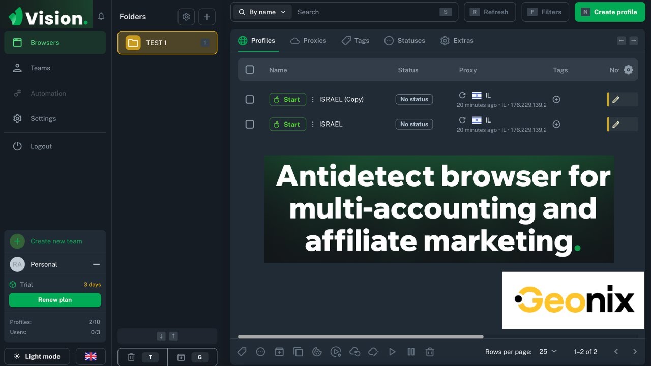Change language via UK flag button
The image size is (651, 366).
91,356
